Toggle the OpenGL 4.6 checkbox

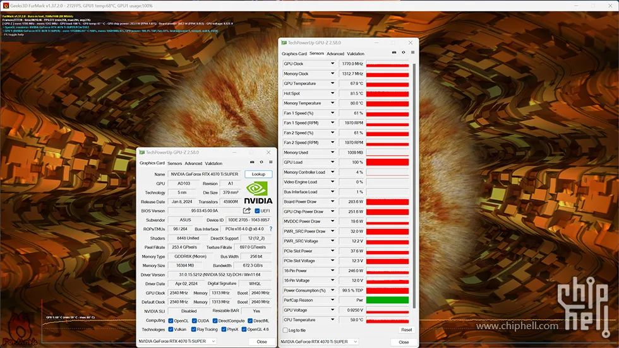[x=244, y=330]
